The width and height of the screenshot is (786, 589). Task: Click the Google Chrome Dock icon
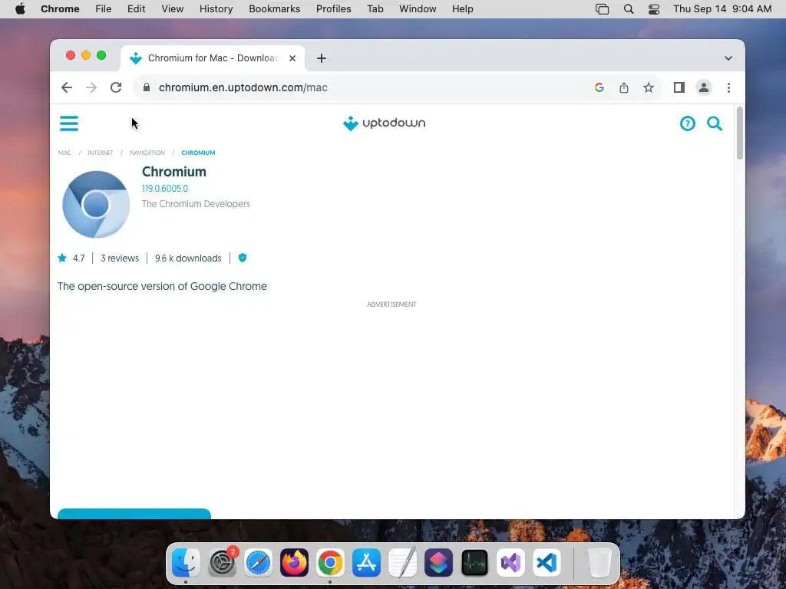330,562
